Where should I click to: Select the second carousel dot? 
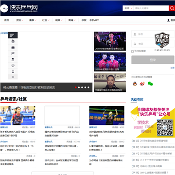click(79, 87)
